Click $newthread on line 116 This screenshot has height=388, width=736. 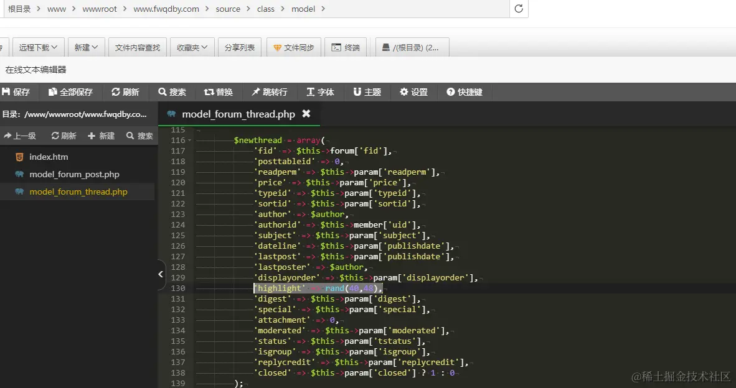click(x=258, y=140)
